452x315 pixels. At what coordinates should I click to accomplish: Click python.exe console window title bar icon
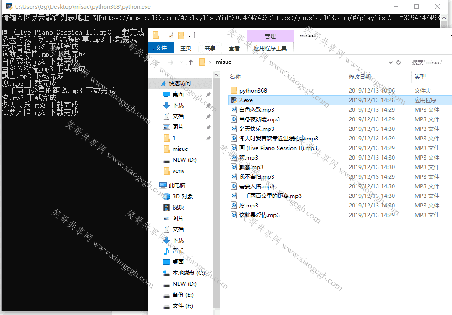pyautogui.click(x=9, y=6)
